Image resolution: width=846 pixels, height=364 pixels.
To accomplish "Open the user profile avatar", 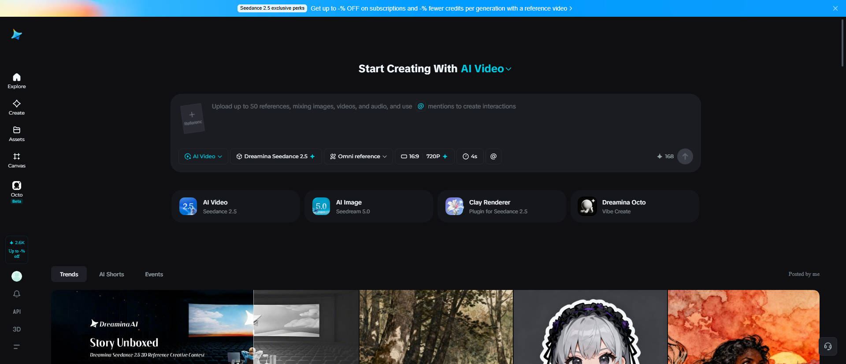I will coord(17,276).
